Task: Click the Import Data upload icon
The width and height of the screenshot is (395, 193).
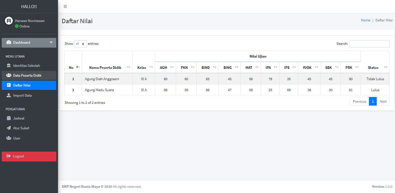Action: click(9, 95)
